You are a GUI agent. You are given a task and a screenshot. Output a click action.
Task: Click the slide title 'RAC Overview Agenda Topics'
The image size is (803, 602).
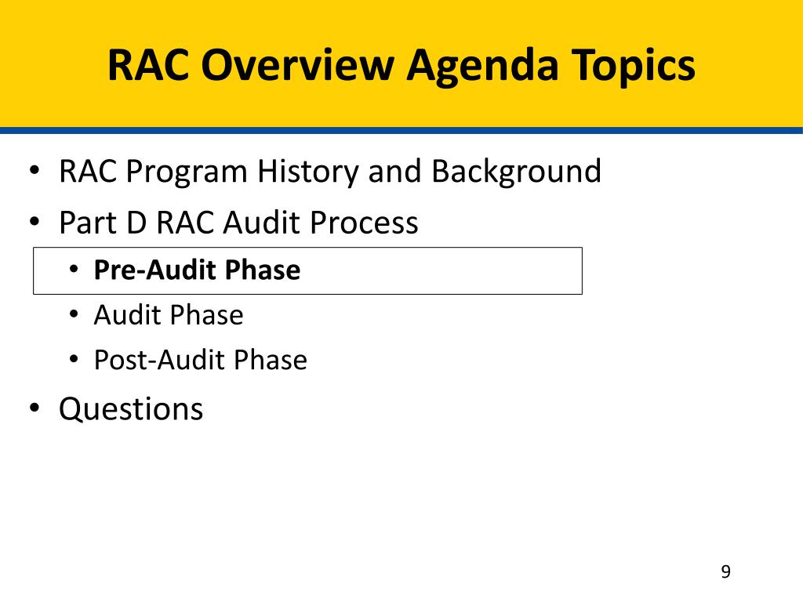(401, 66)
